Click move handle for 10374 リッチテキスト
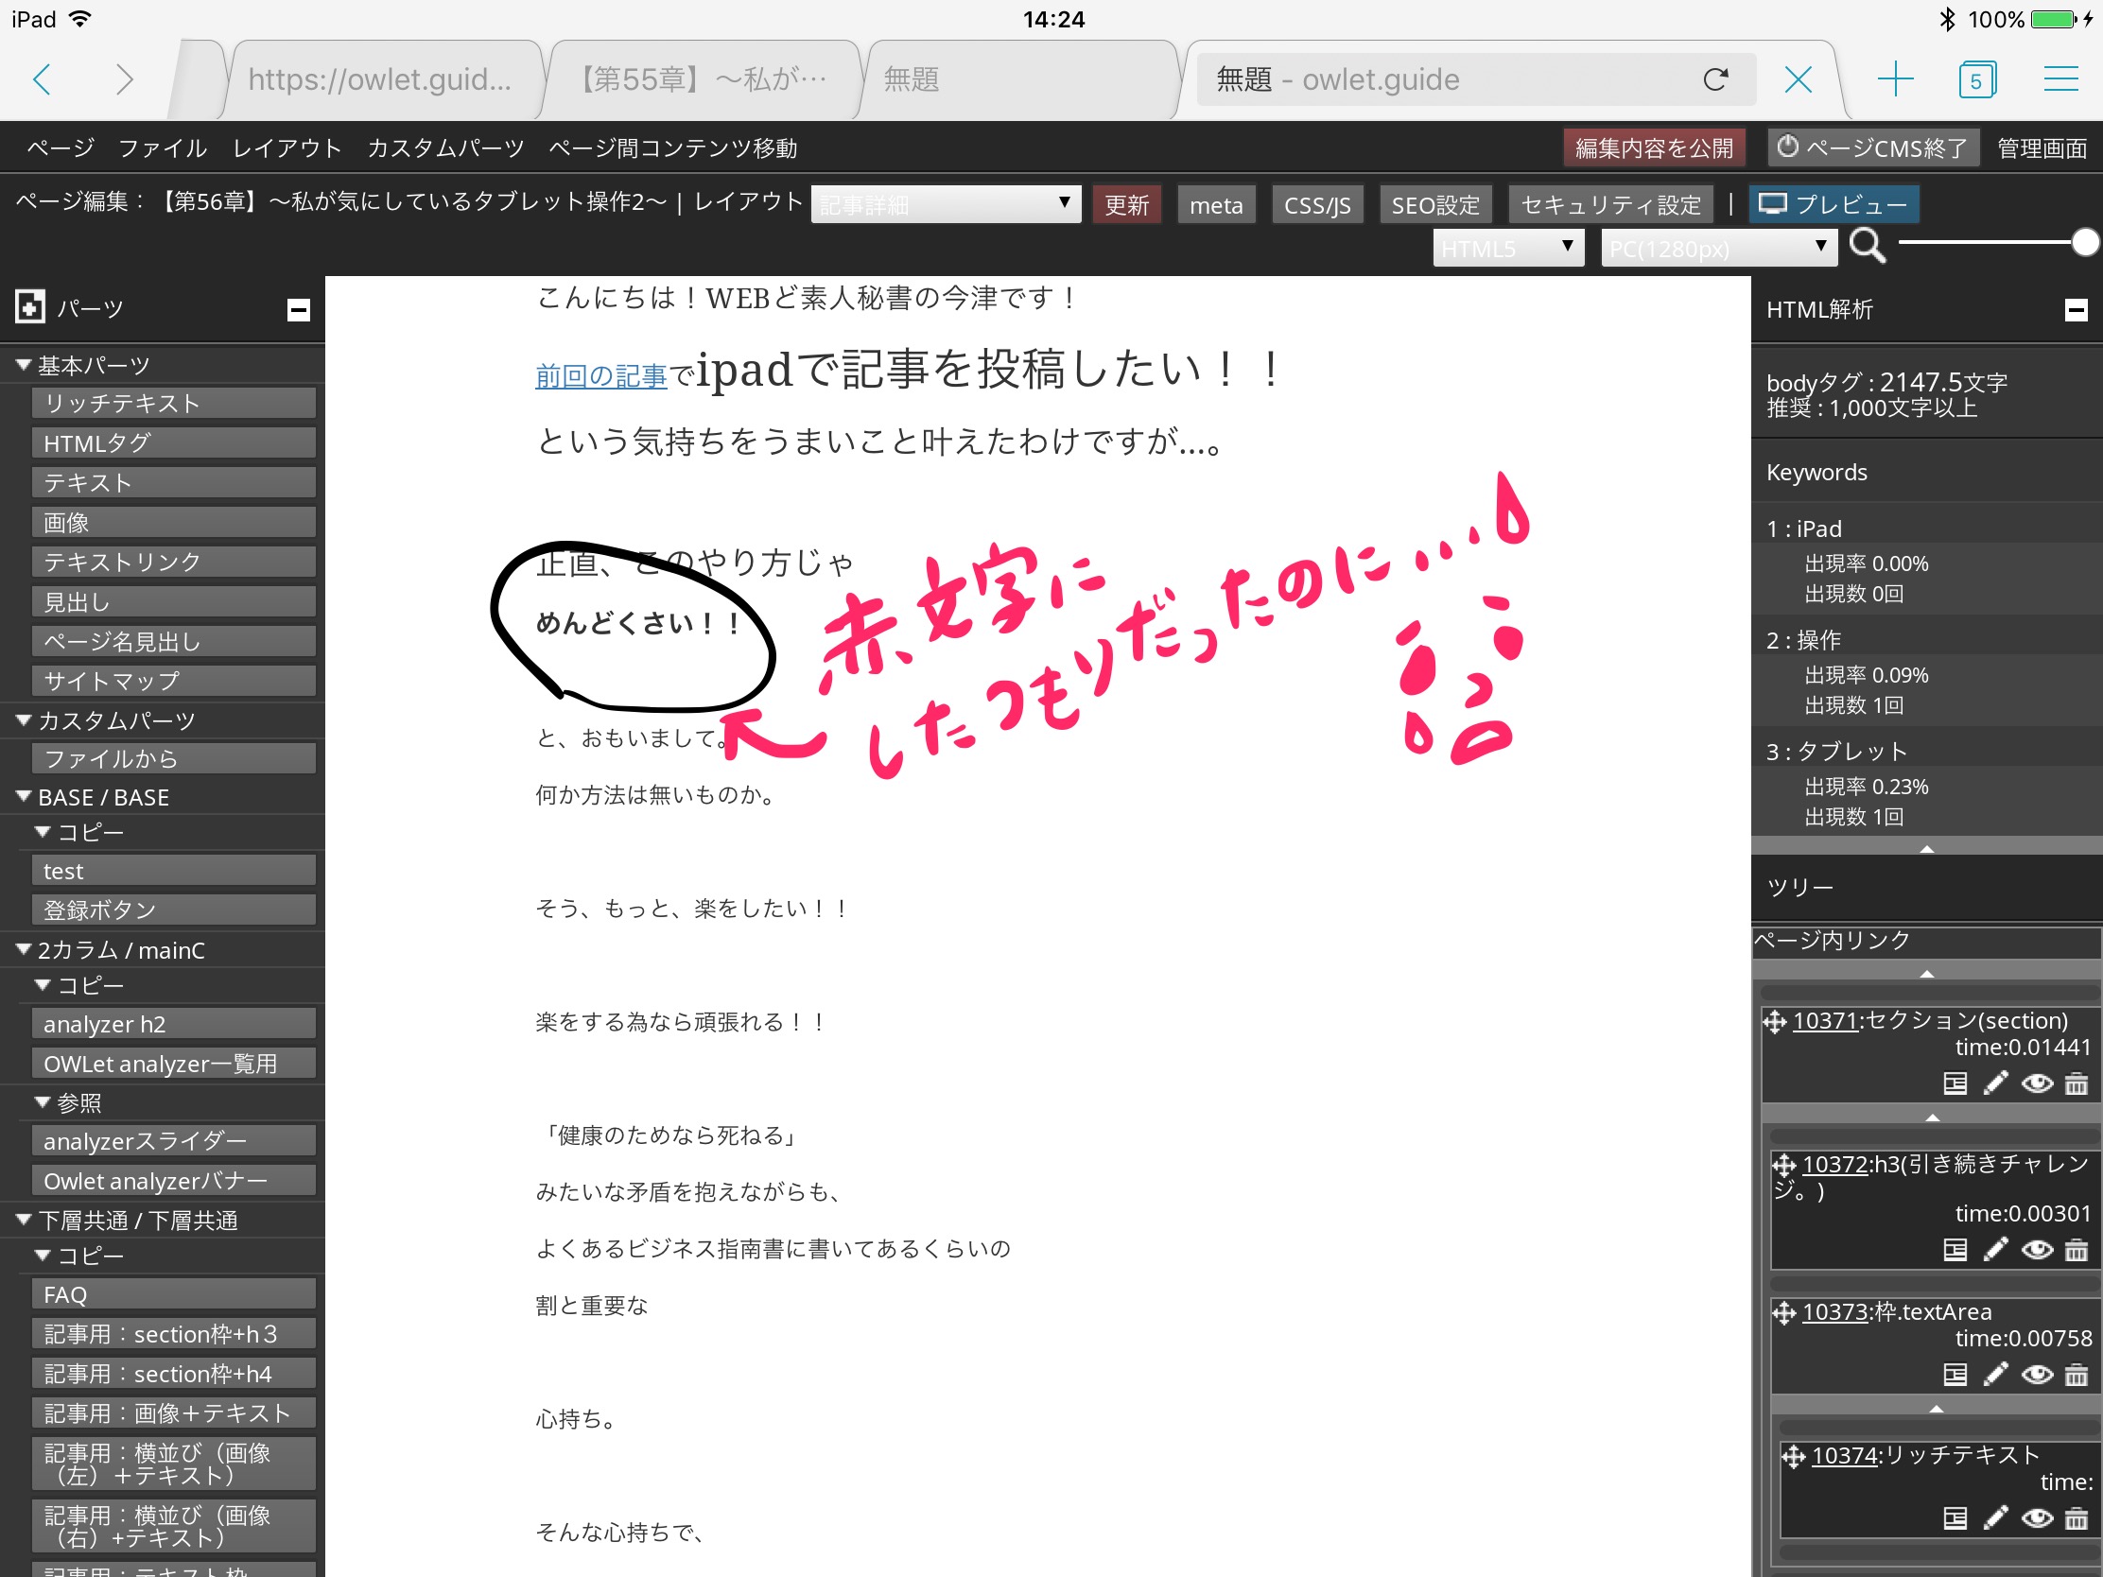 click(1794, 1456)
